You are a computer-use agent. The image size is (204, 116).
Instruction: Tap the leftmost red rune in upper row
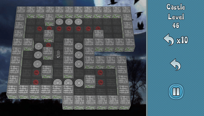point(40,28)
